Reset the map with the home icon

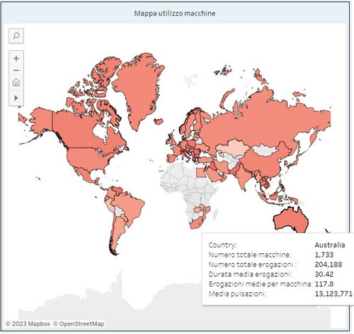point(16,83)
